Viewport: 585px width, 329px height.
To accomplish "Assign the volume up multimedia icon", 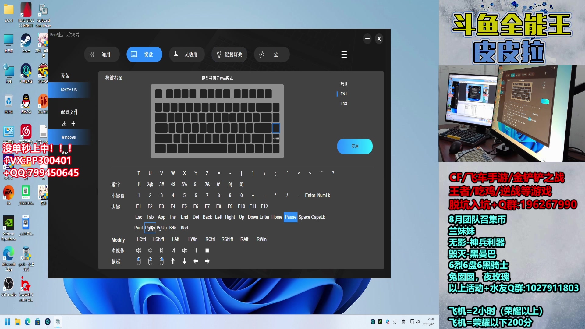I will pyautogui.click(x=139, y=250).
